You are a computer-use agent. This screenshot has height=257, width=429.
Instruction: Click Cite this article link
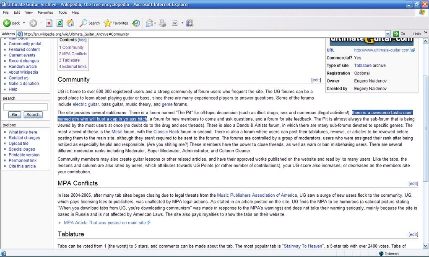pyautogui.click(x=22, y=166)
